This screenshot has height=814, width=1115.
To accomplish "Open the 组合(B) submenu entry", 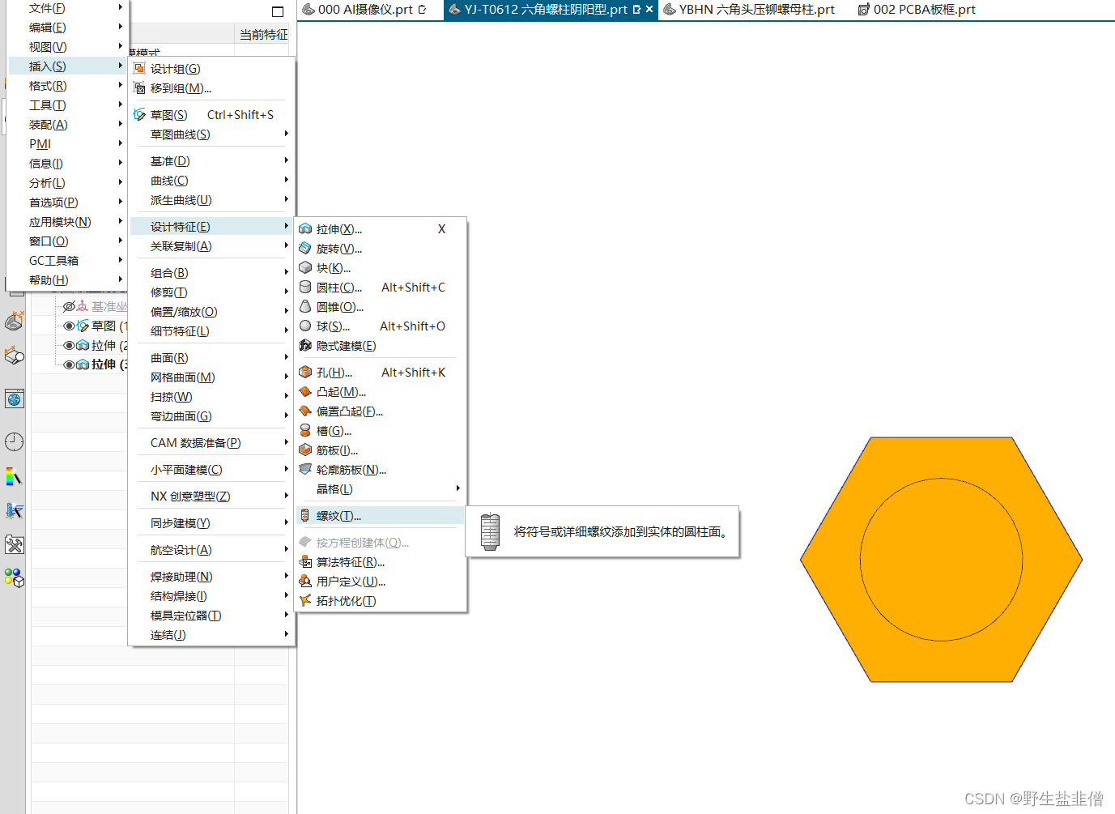I will [211, 273].
